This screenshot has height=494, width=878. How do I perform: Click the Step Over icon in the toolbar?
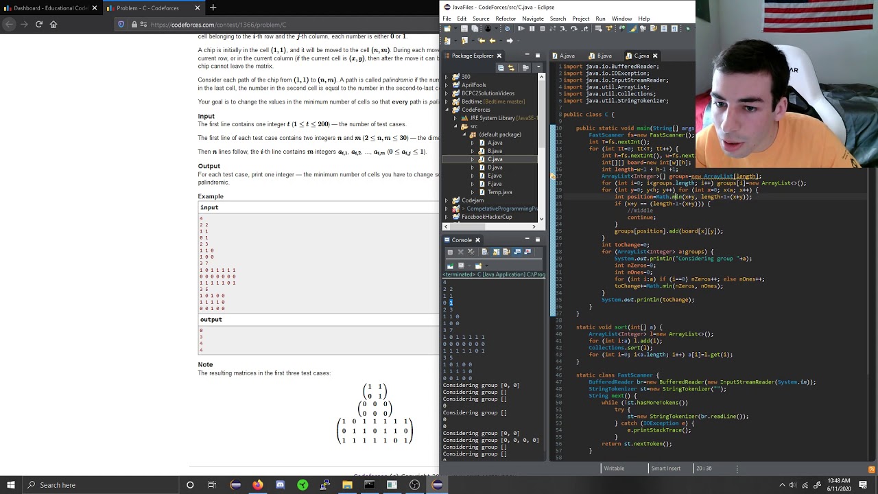pyautogui.click(x=574, y=28)
